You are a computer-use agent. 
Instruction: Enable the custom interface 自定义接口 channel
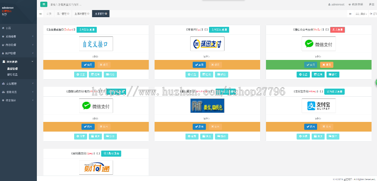click(88, 65)
